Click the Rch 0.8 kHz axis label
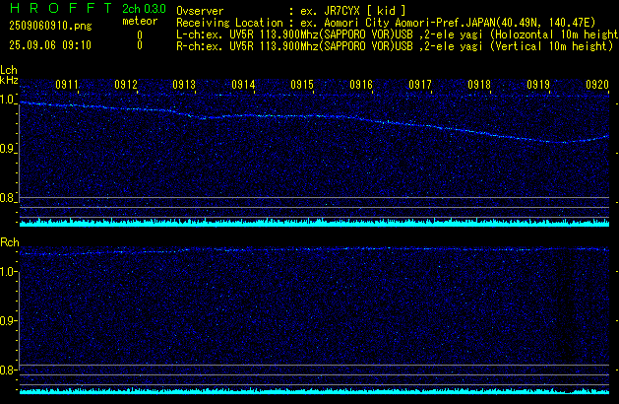 [7, 370]
